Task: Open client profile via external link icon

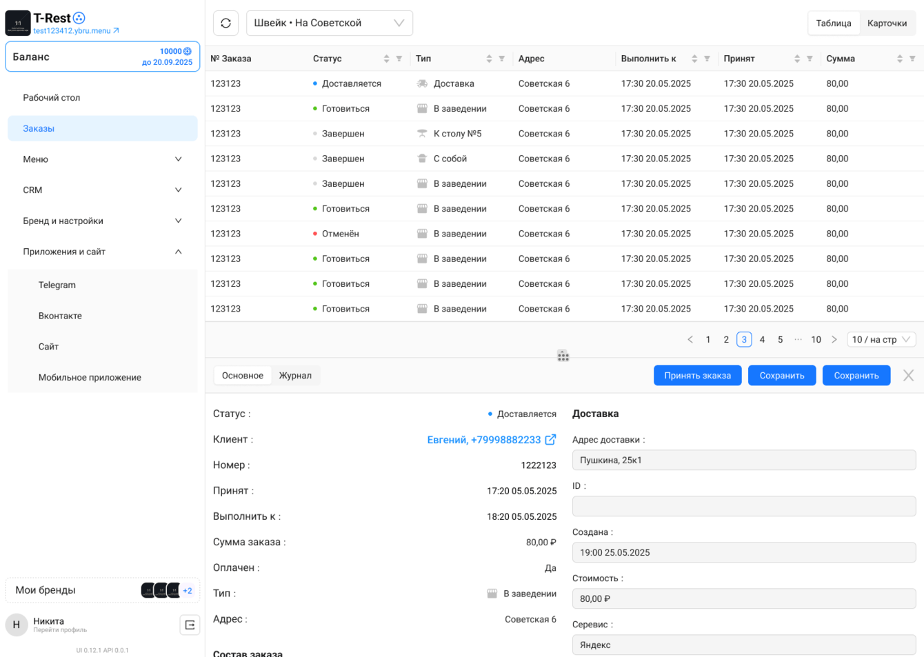Action: 550,439
